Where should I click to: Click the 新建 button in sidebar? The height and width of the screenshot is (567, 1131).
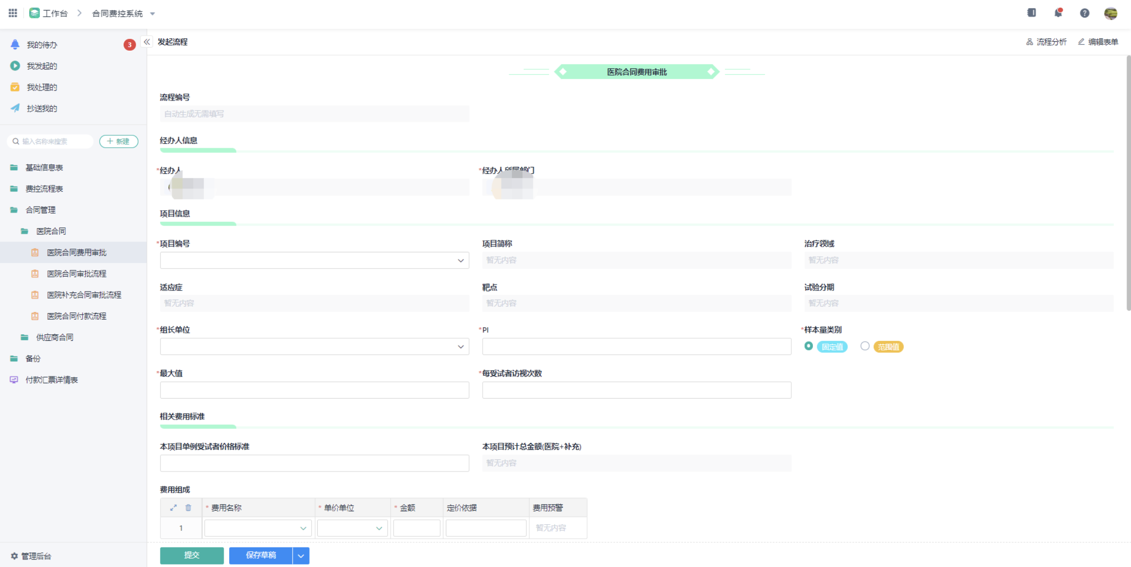click(119, 141)
